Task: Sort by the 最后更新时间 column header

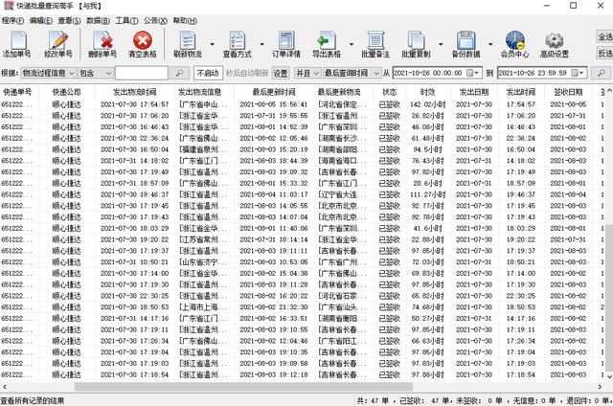Action: pos(274,92)
